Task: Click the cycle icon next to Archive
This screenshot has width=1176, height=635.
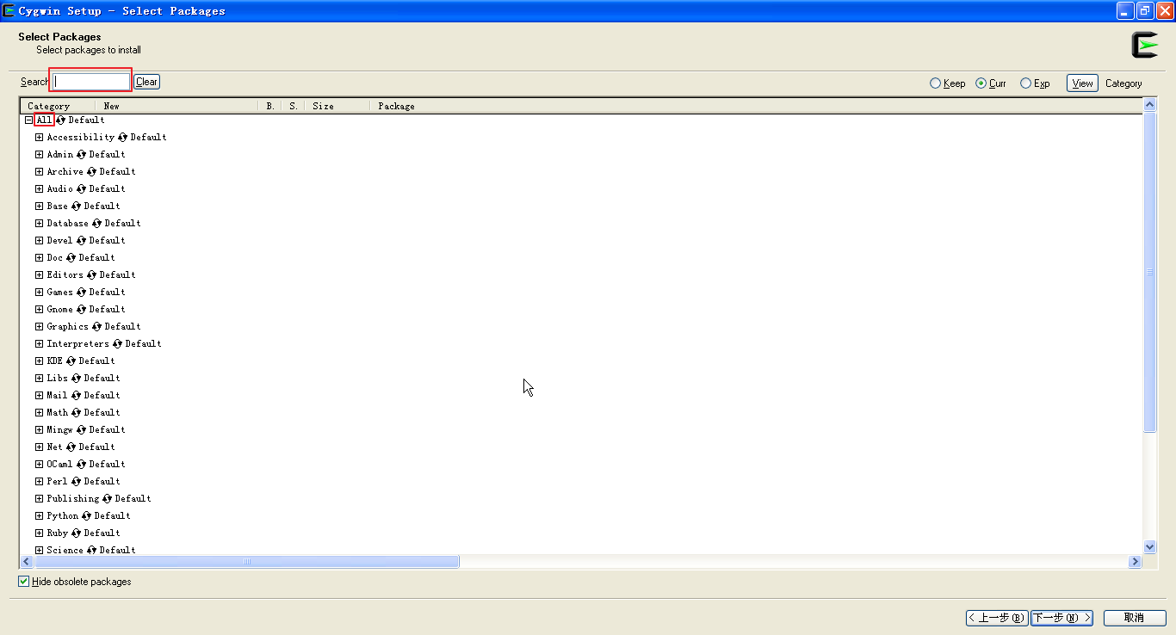Action: point(91,172)
